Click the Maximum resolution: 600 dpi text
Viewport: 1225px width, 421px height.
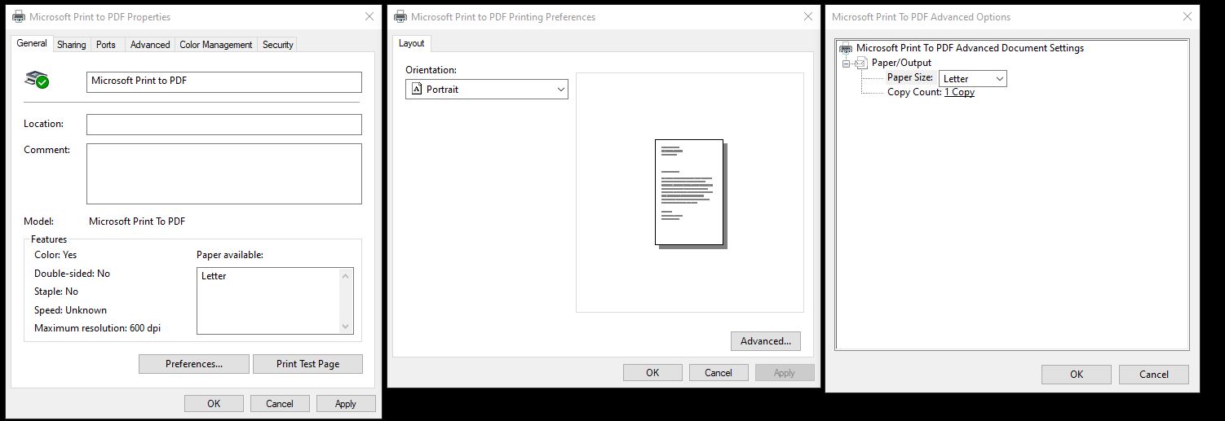click(x=97, y=328)
